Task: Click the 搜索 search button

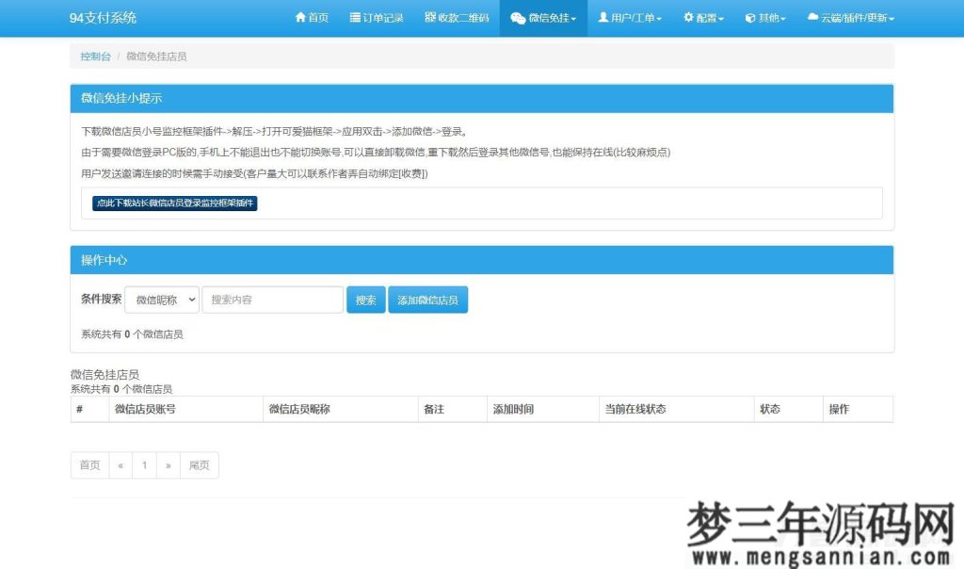Action: tap(365, 299)
